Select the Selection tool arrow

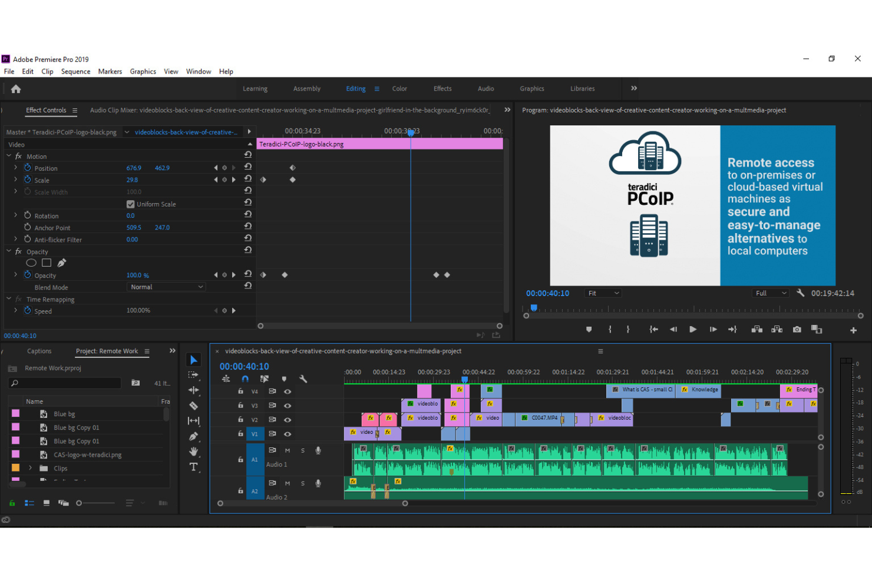point(194,360)
